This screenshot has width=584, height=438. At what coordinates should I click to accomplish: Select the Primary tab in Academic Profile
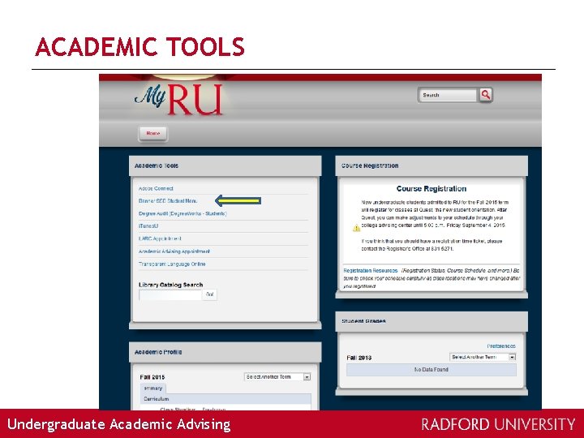pyautogui.click(x=153, y=389)
